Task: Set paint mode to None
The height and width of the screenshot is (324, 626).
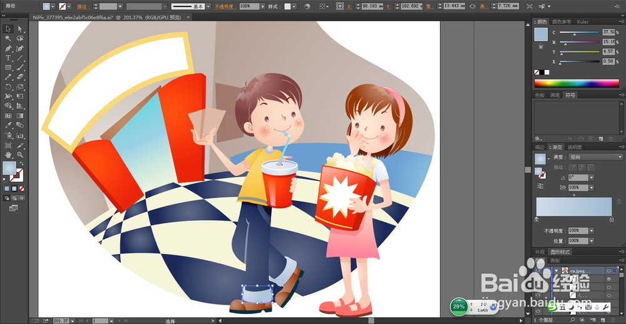Action: [x=21, y=188]
